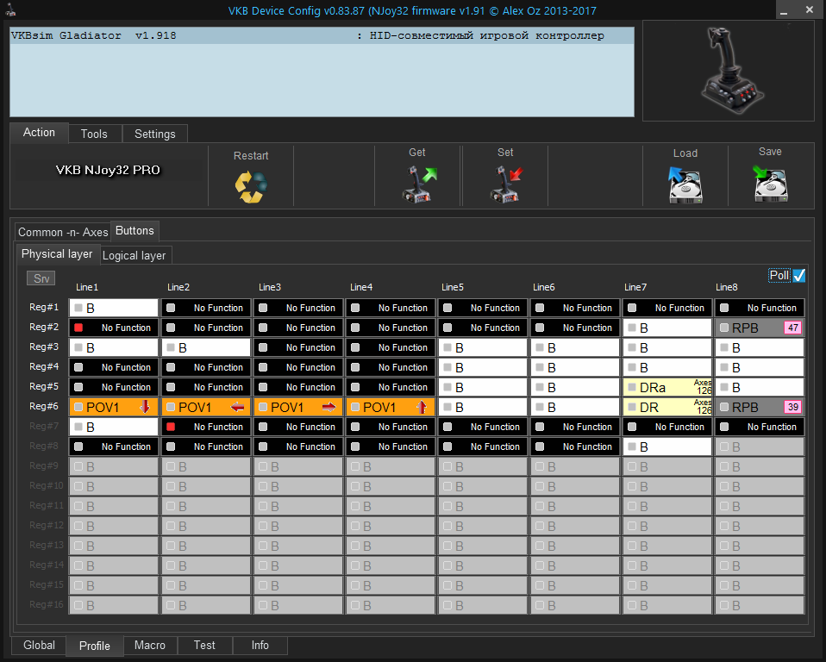Click the POV1 down arrow cell in Line1
This screenshot has height=662, width=826.
[114, 407]
